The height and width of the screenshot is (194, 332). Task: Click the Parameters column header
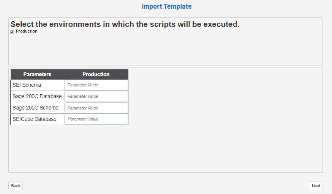(37, 74)
